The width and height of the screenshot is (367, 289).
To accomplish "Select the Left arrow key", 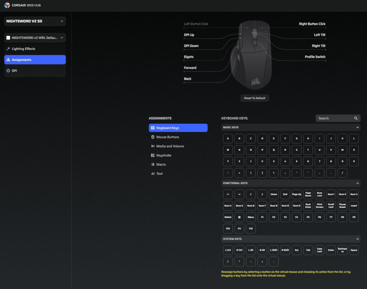I will pyautogui.click(x=250, y=194).
